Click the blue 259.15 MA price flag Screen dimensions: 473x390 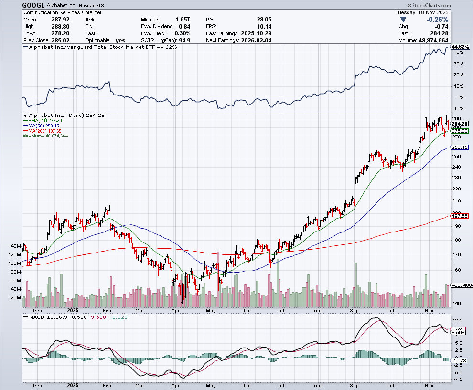coord(460,148)
